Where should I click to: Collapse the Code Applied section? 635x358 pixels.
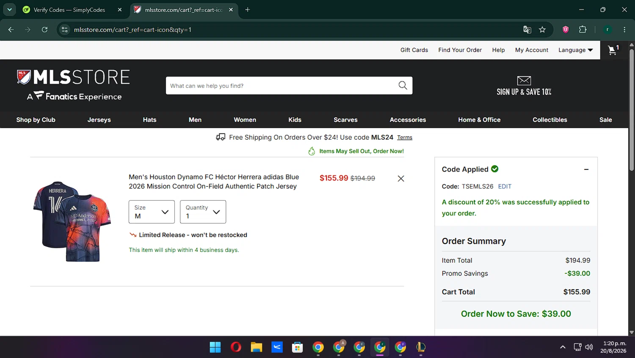586,169
